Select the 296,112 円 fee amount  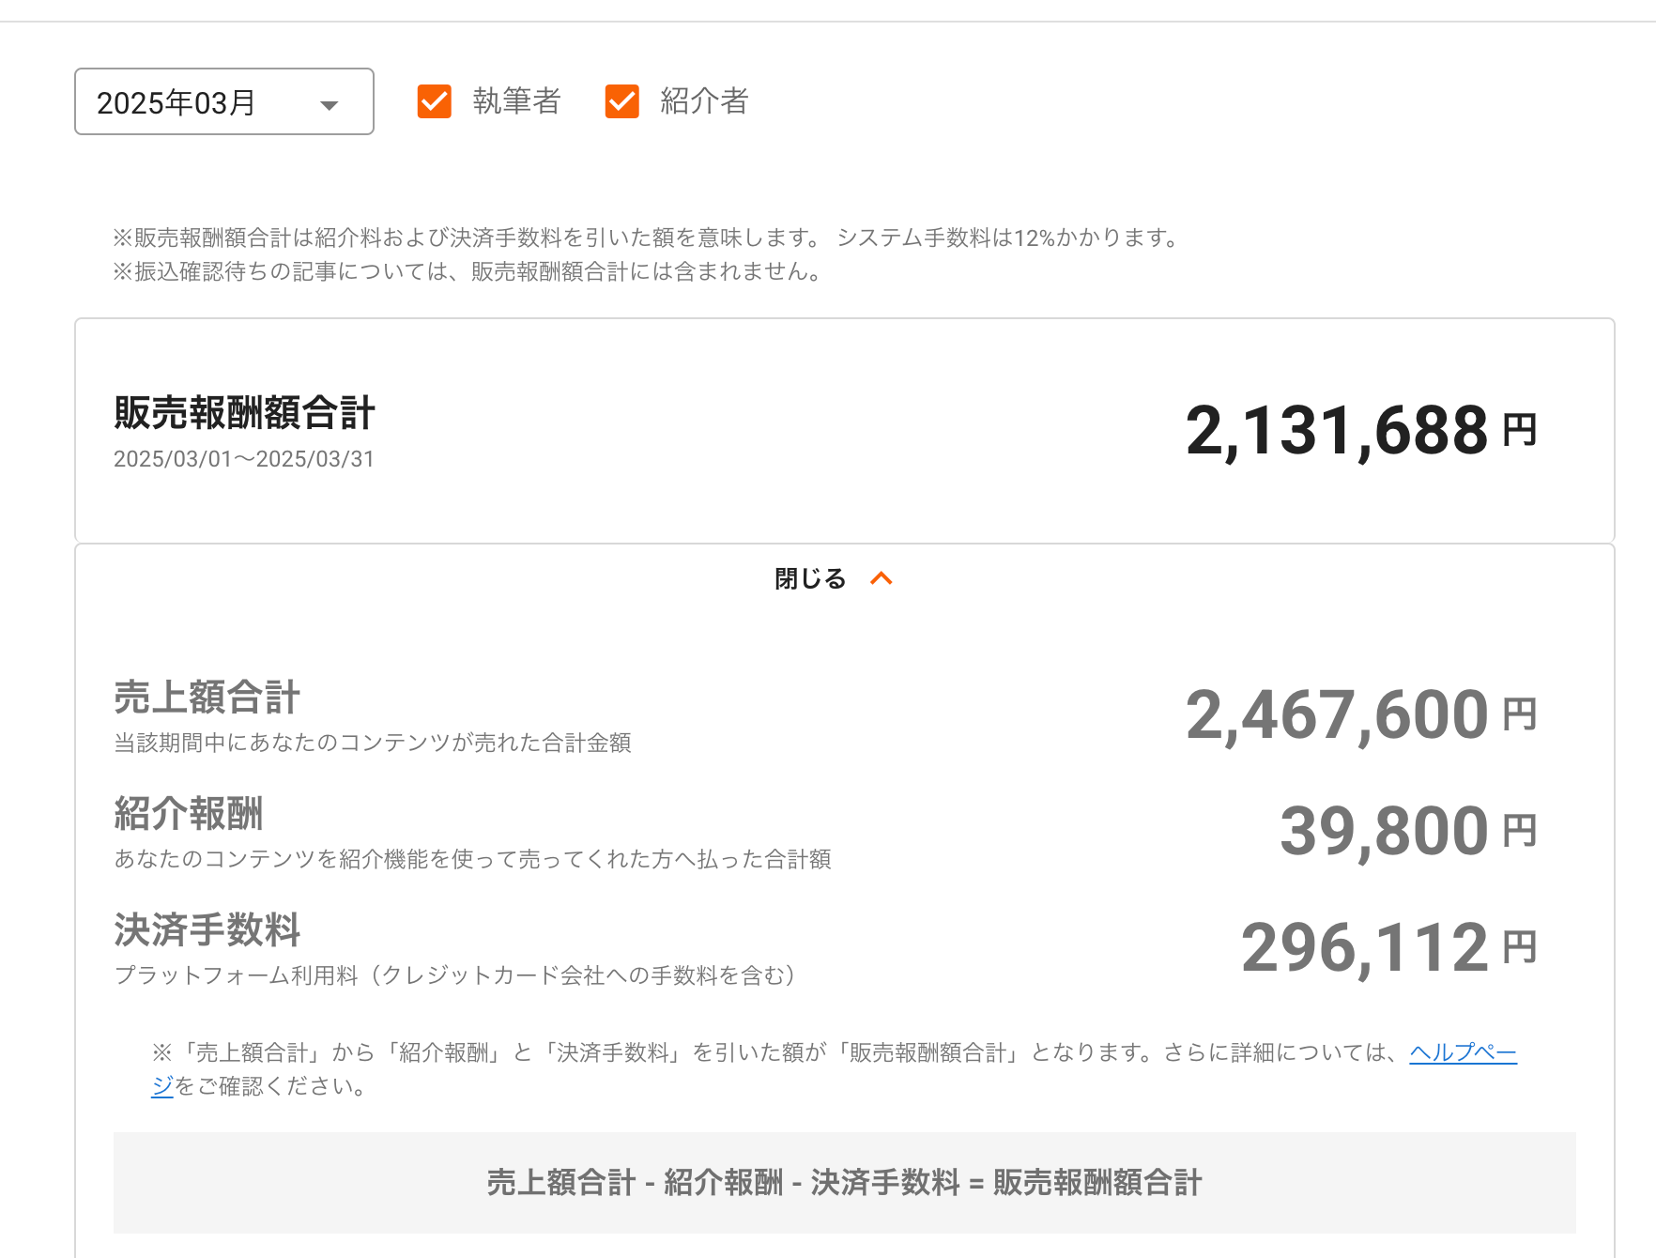tap(1389, 948)
